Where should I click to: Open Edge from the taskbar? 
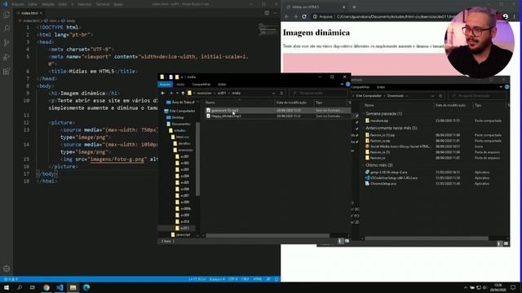[x=86, y=287]
